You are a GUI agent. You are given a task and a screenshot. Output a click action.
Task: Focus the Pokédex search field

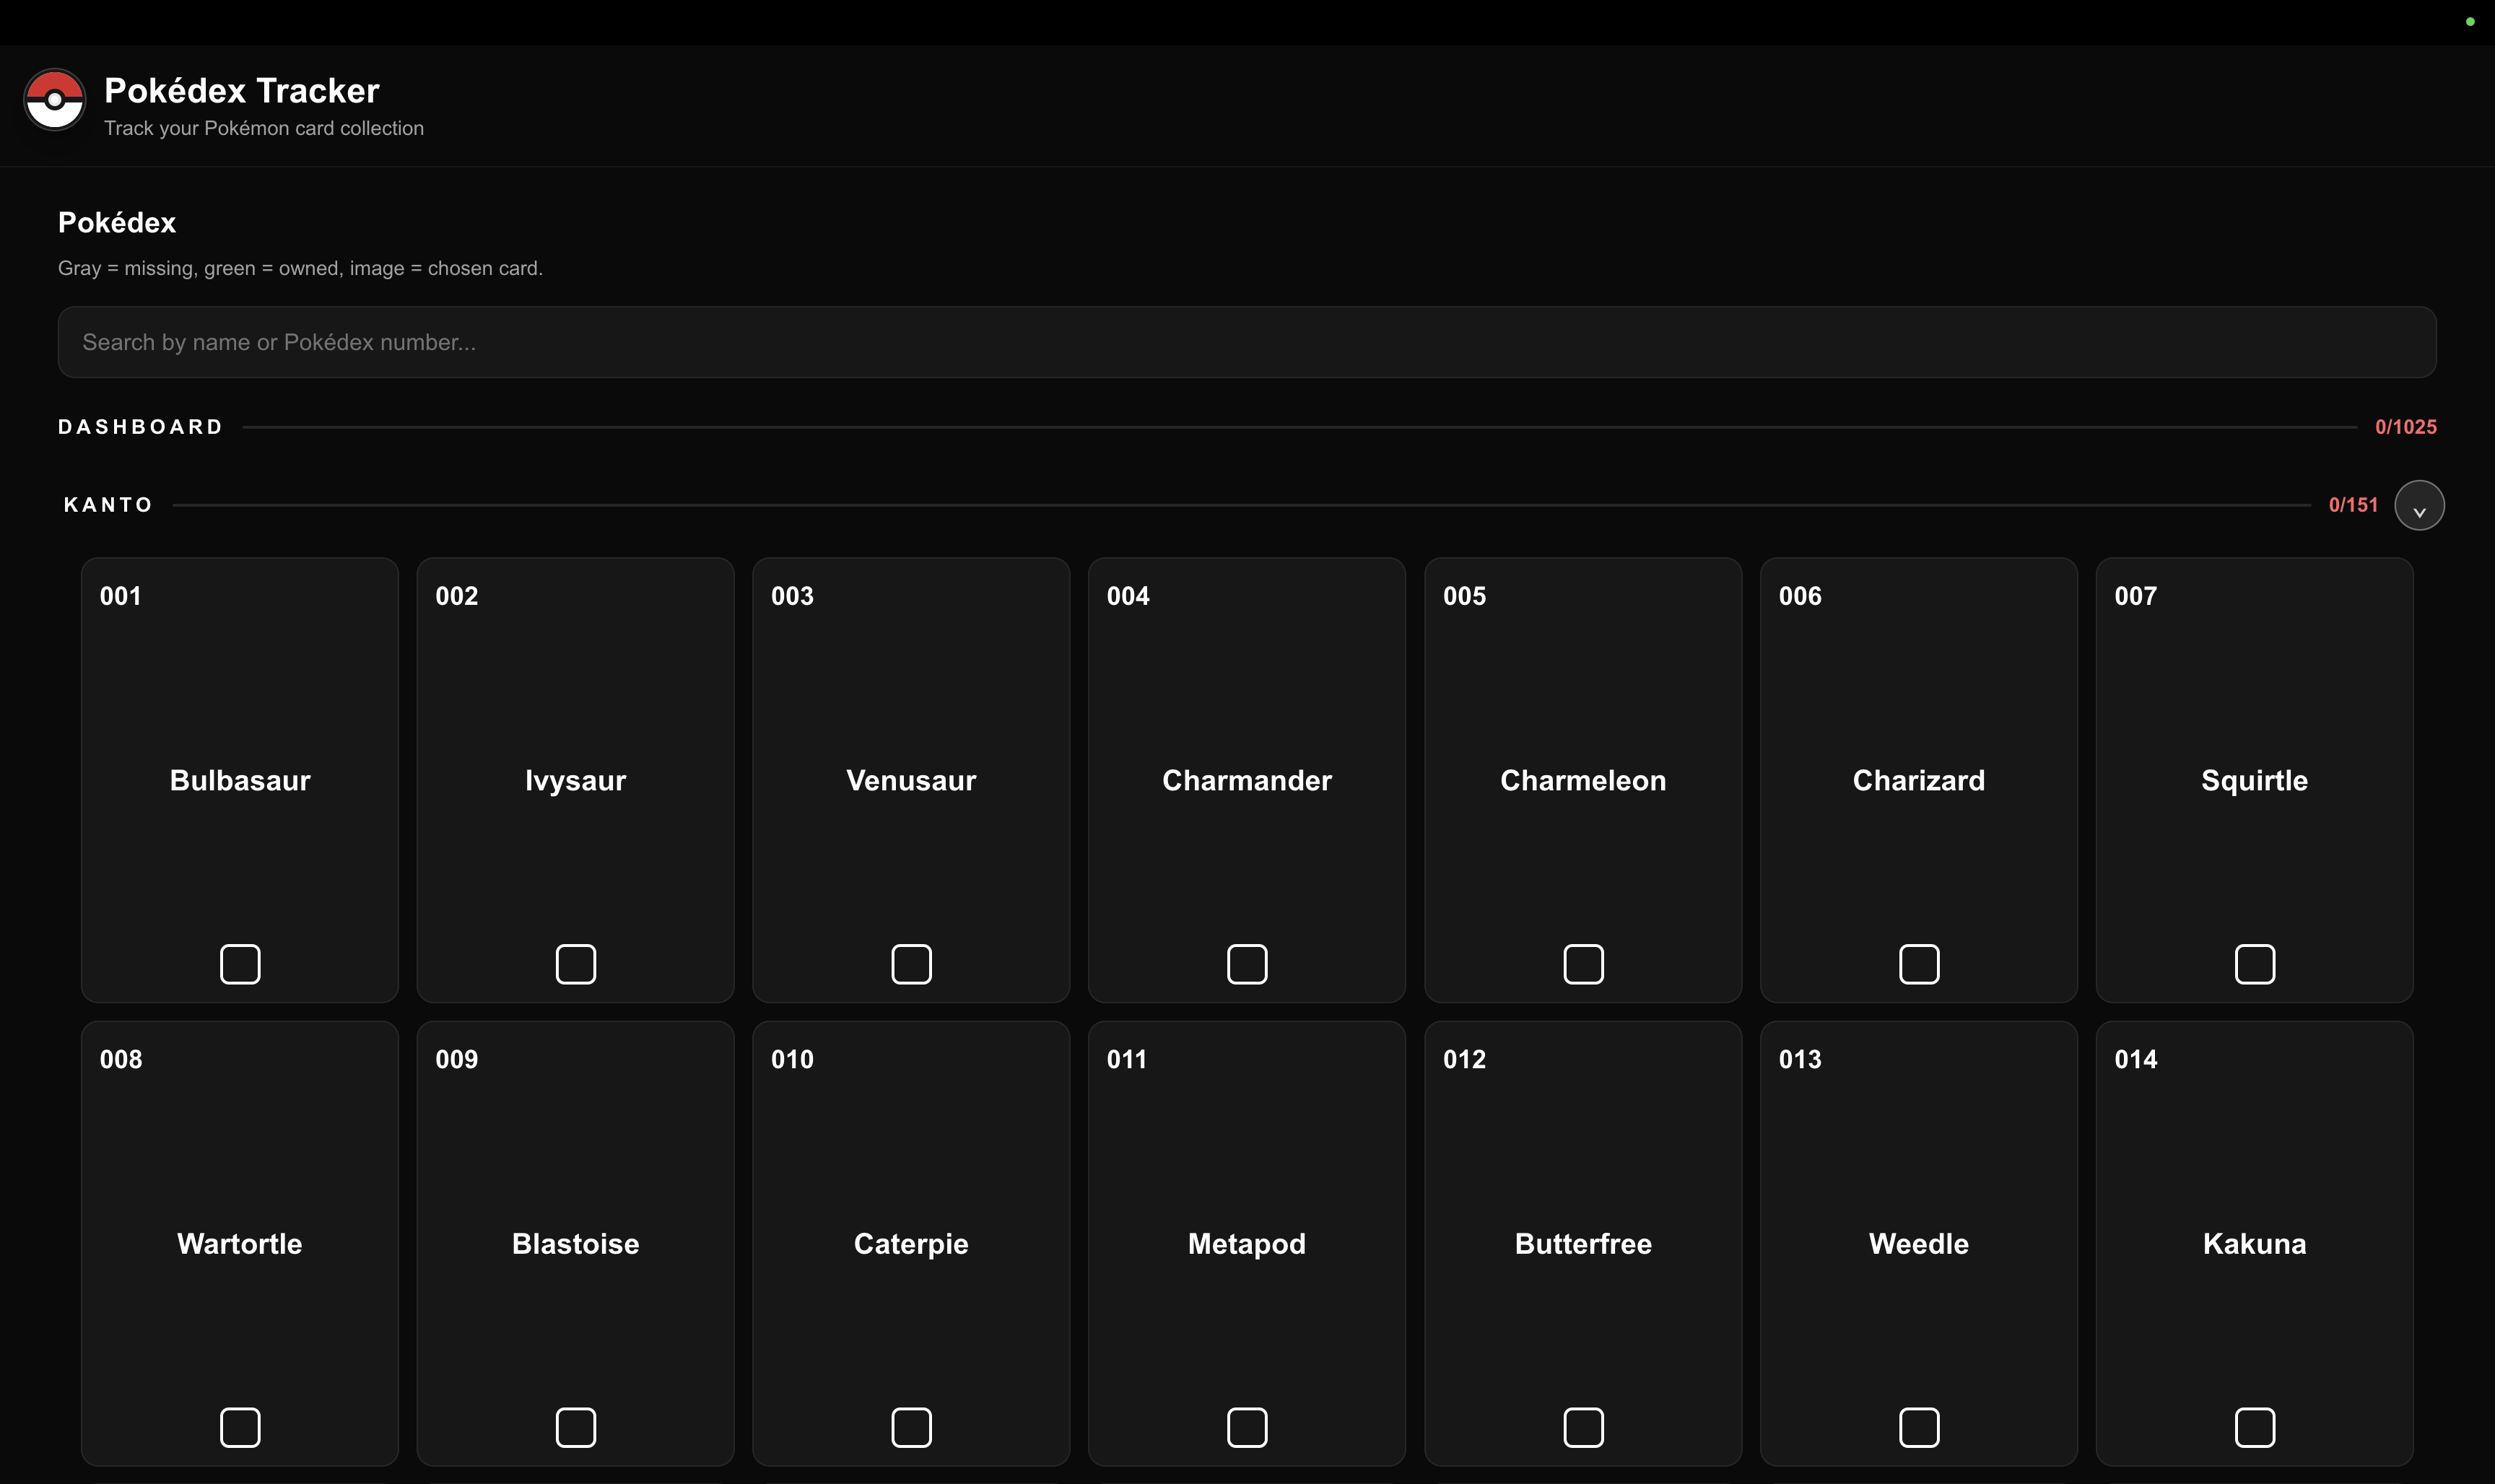pyautogui.click(x=1247, y=342)
